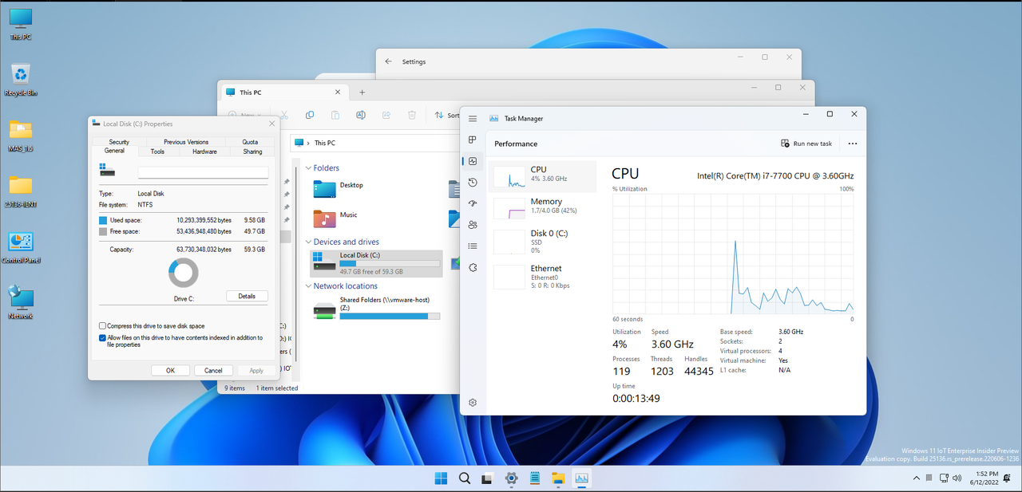1022x492 pixels.
Task: Open Users icon in Task Manager sidebar
Action: tap(473, 225)
